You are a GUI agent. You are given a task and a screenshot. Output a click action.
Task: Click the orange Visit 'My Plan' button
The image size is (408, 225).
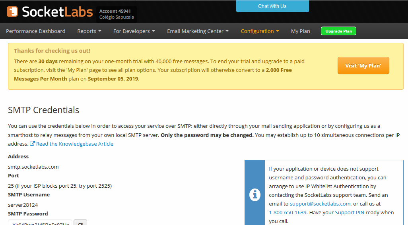point(363,65)
